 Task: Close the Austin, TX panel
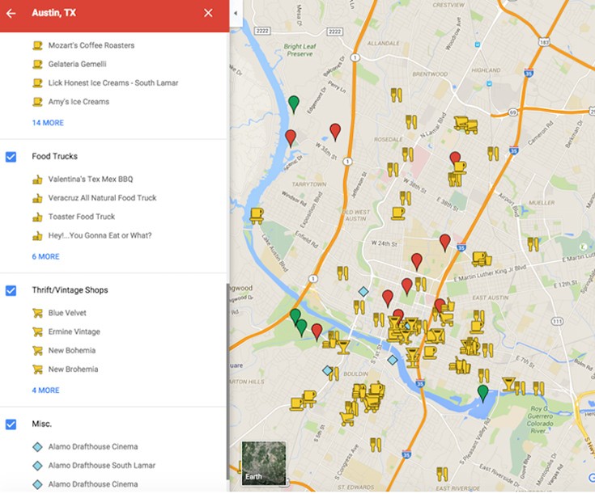coord(208,13)
